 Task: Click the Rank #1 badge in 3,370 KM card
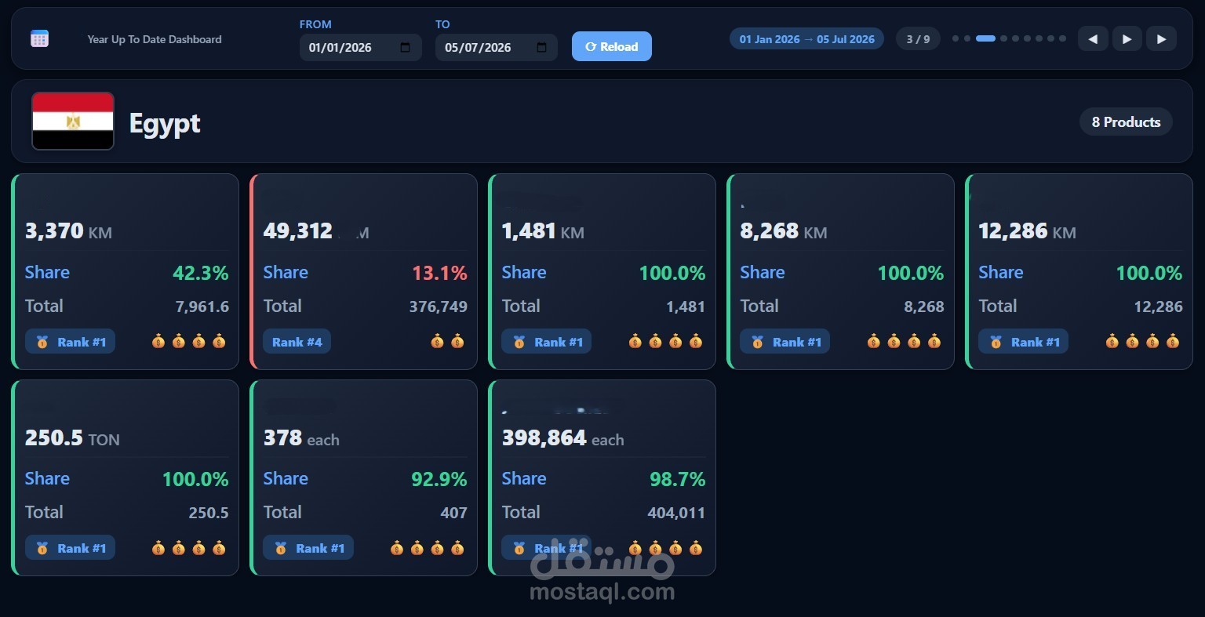point(71,342)
